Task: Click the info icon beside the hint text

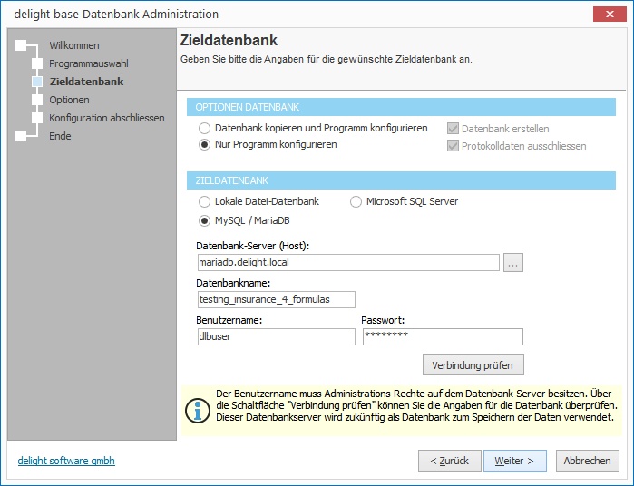Action: 197,409
